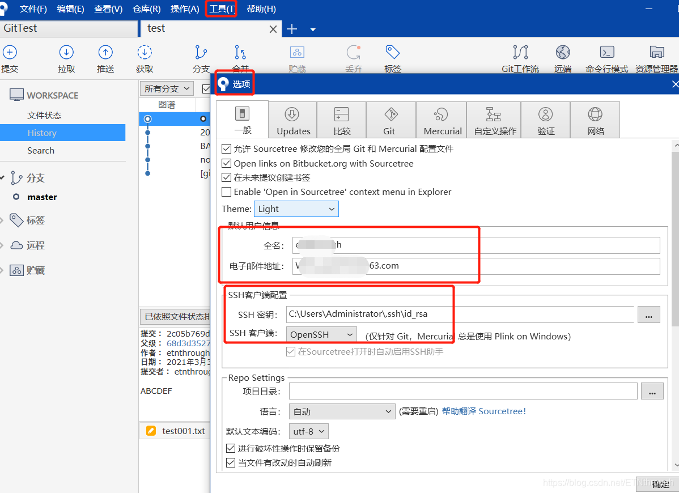679x493 pixels.
Task: Open the default text encoding utf-8 dropdown
Action: [309, 432]
